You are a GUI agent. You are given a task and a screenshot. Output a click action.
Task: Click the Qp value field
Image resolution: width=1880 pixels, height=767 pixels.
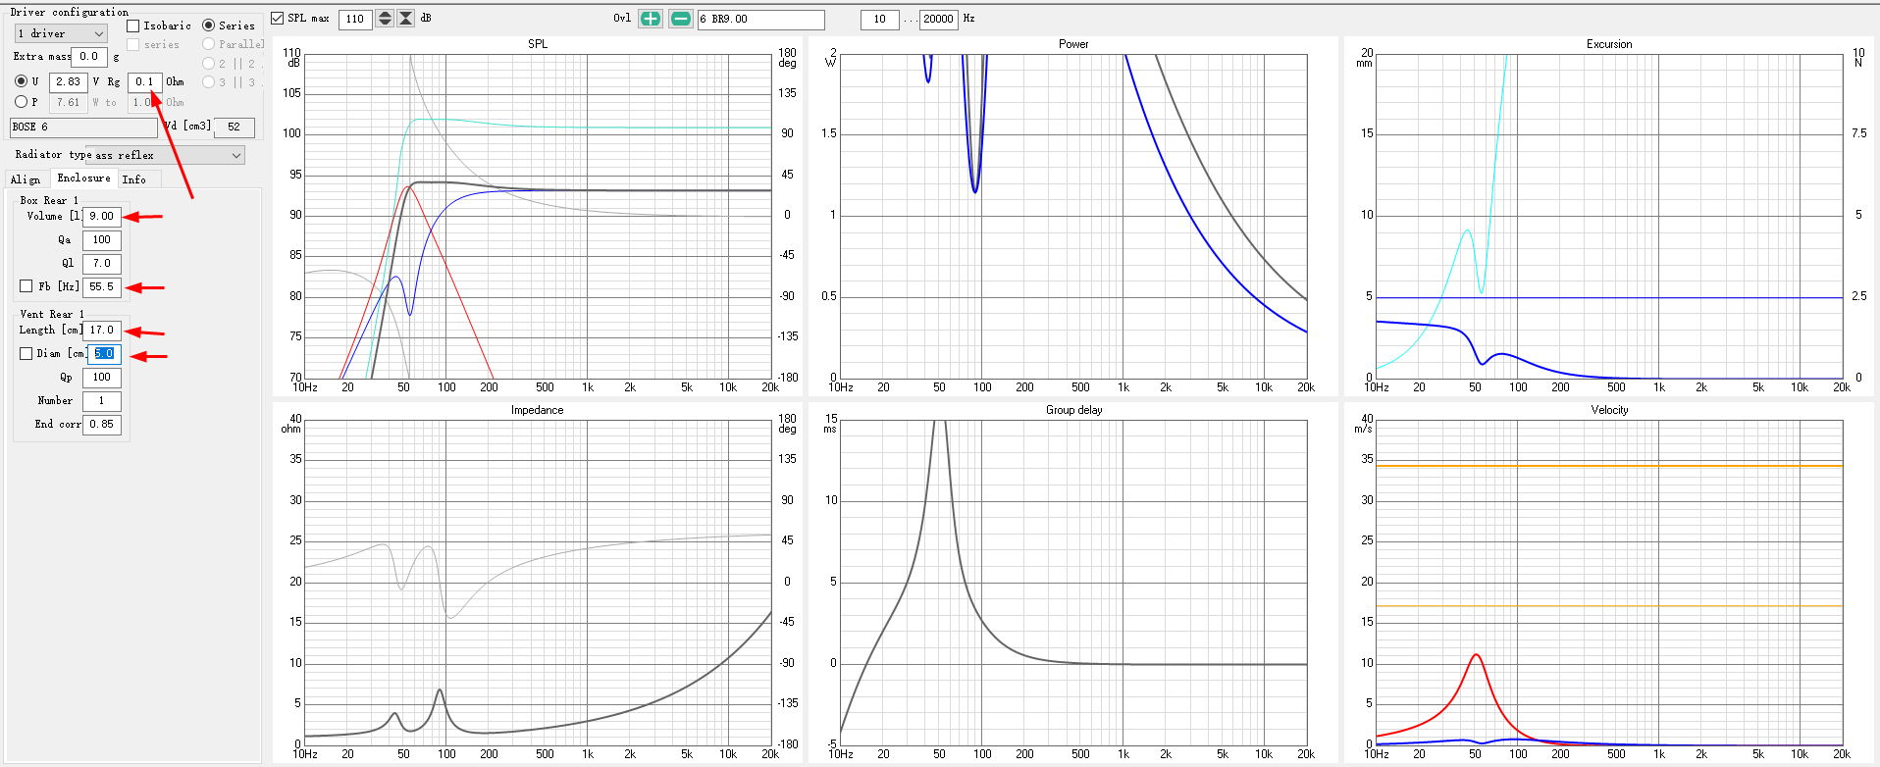tap(102, 378)
